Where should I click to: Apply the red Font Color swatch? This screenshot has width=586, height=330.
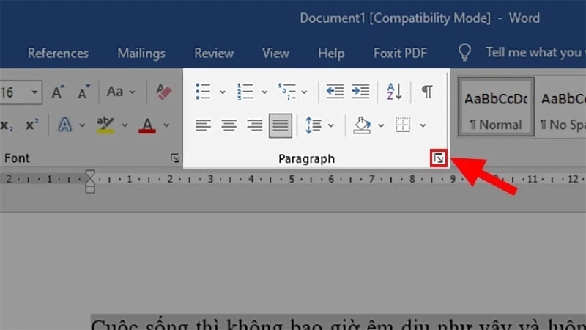(148, 125)
